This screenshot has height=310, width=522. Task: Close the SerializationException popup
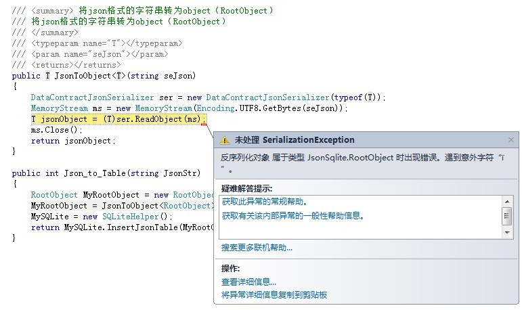[x=510, y=140]
